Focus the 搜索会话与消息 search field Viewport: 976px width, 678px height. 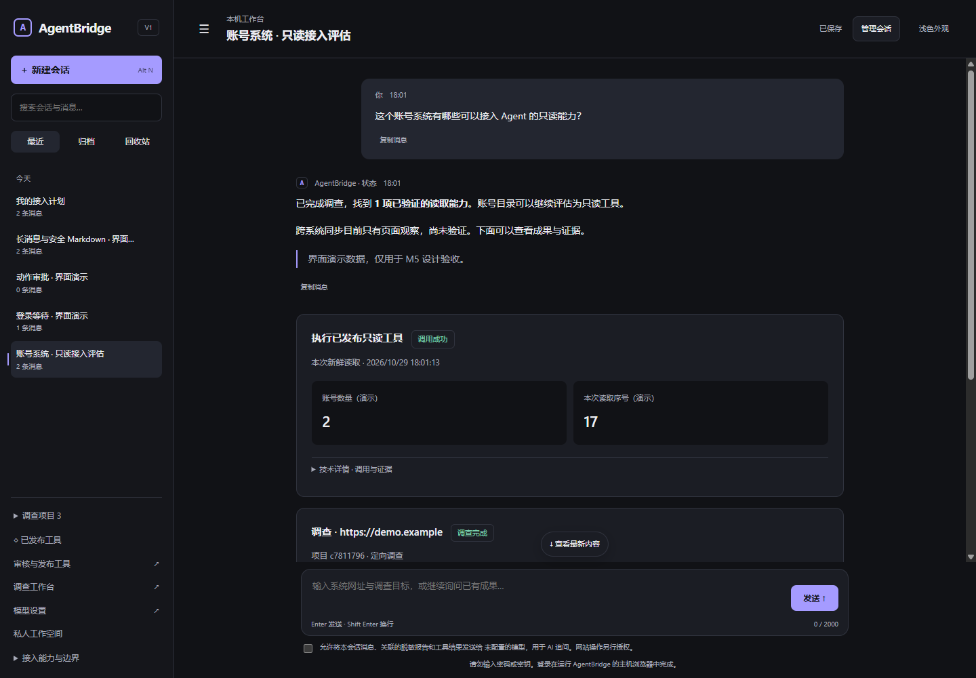[86, 108]
